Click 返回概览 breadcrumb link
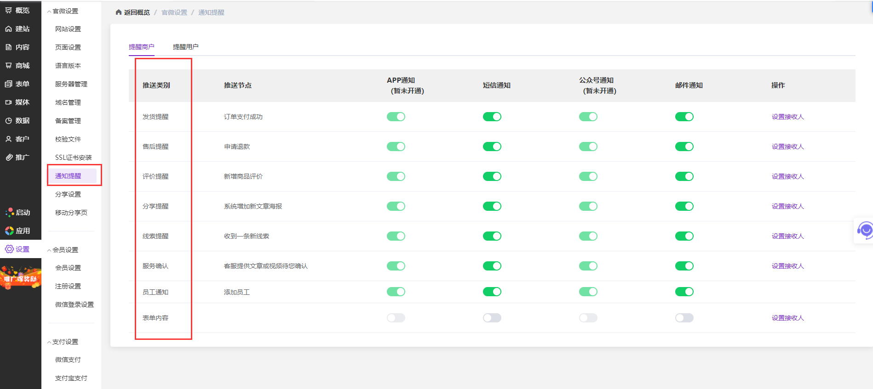Image resolution: width=873 pixels, height=389 pixels. (x=137, y=12)
